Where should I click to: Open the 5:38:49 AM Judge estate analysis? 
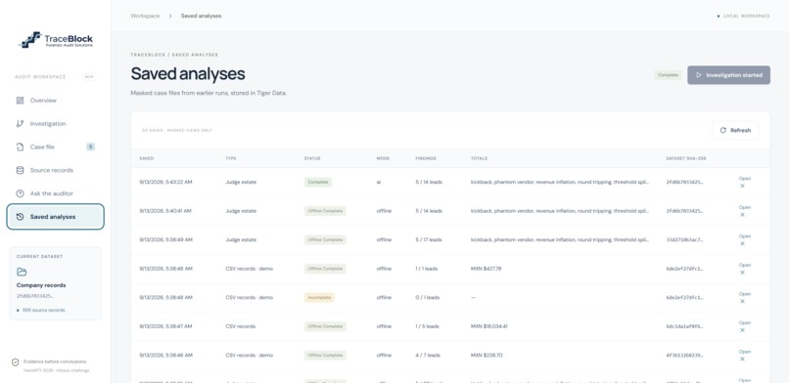[745, 235]
